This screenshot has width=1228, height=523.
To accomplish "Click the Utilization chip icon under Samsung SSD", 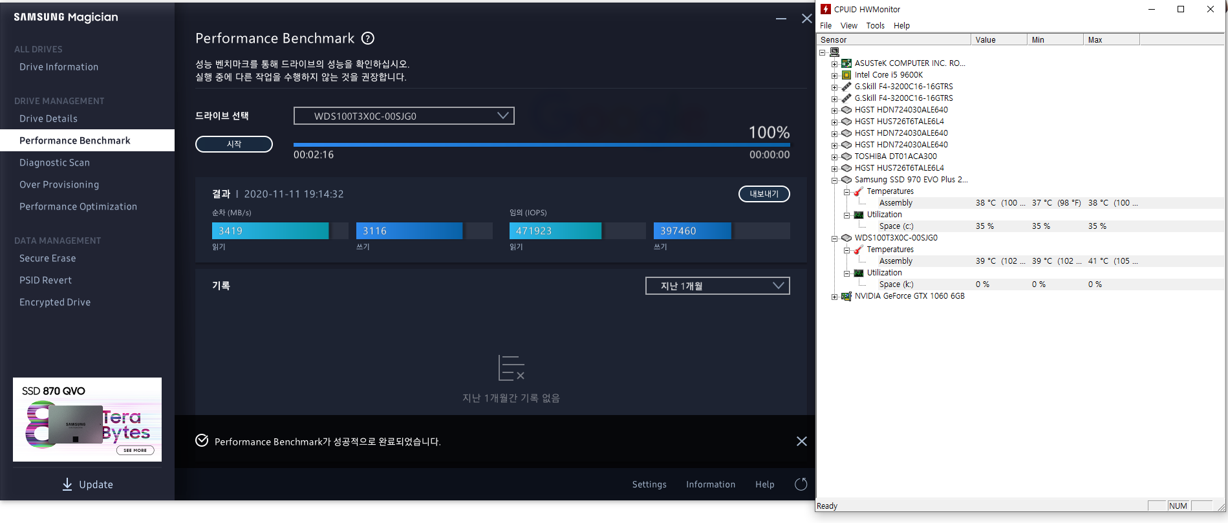I will tap(858, 215).
